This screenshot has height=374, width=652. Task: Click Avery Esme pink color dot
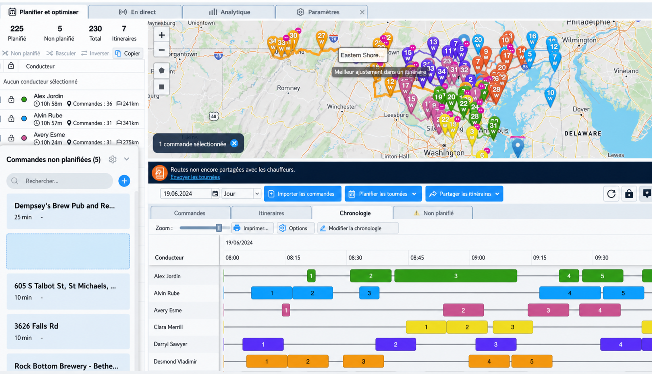coord(24,138)
